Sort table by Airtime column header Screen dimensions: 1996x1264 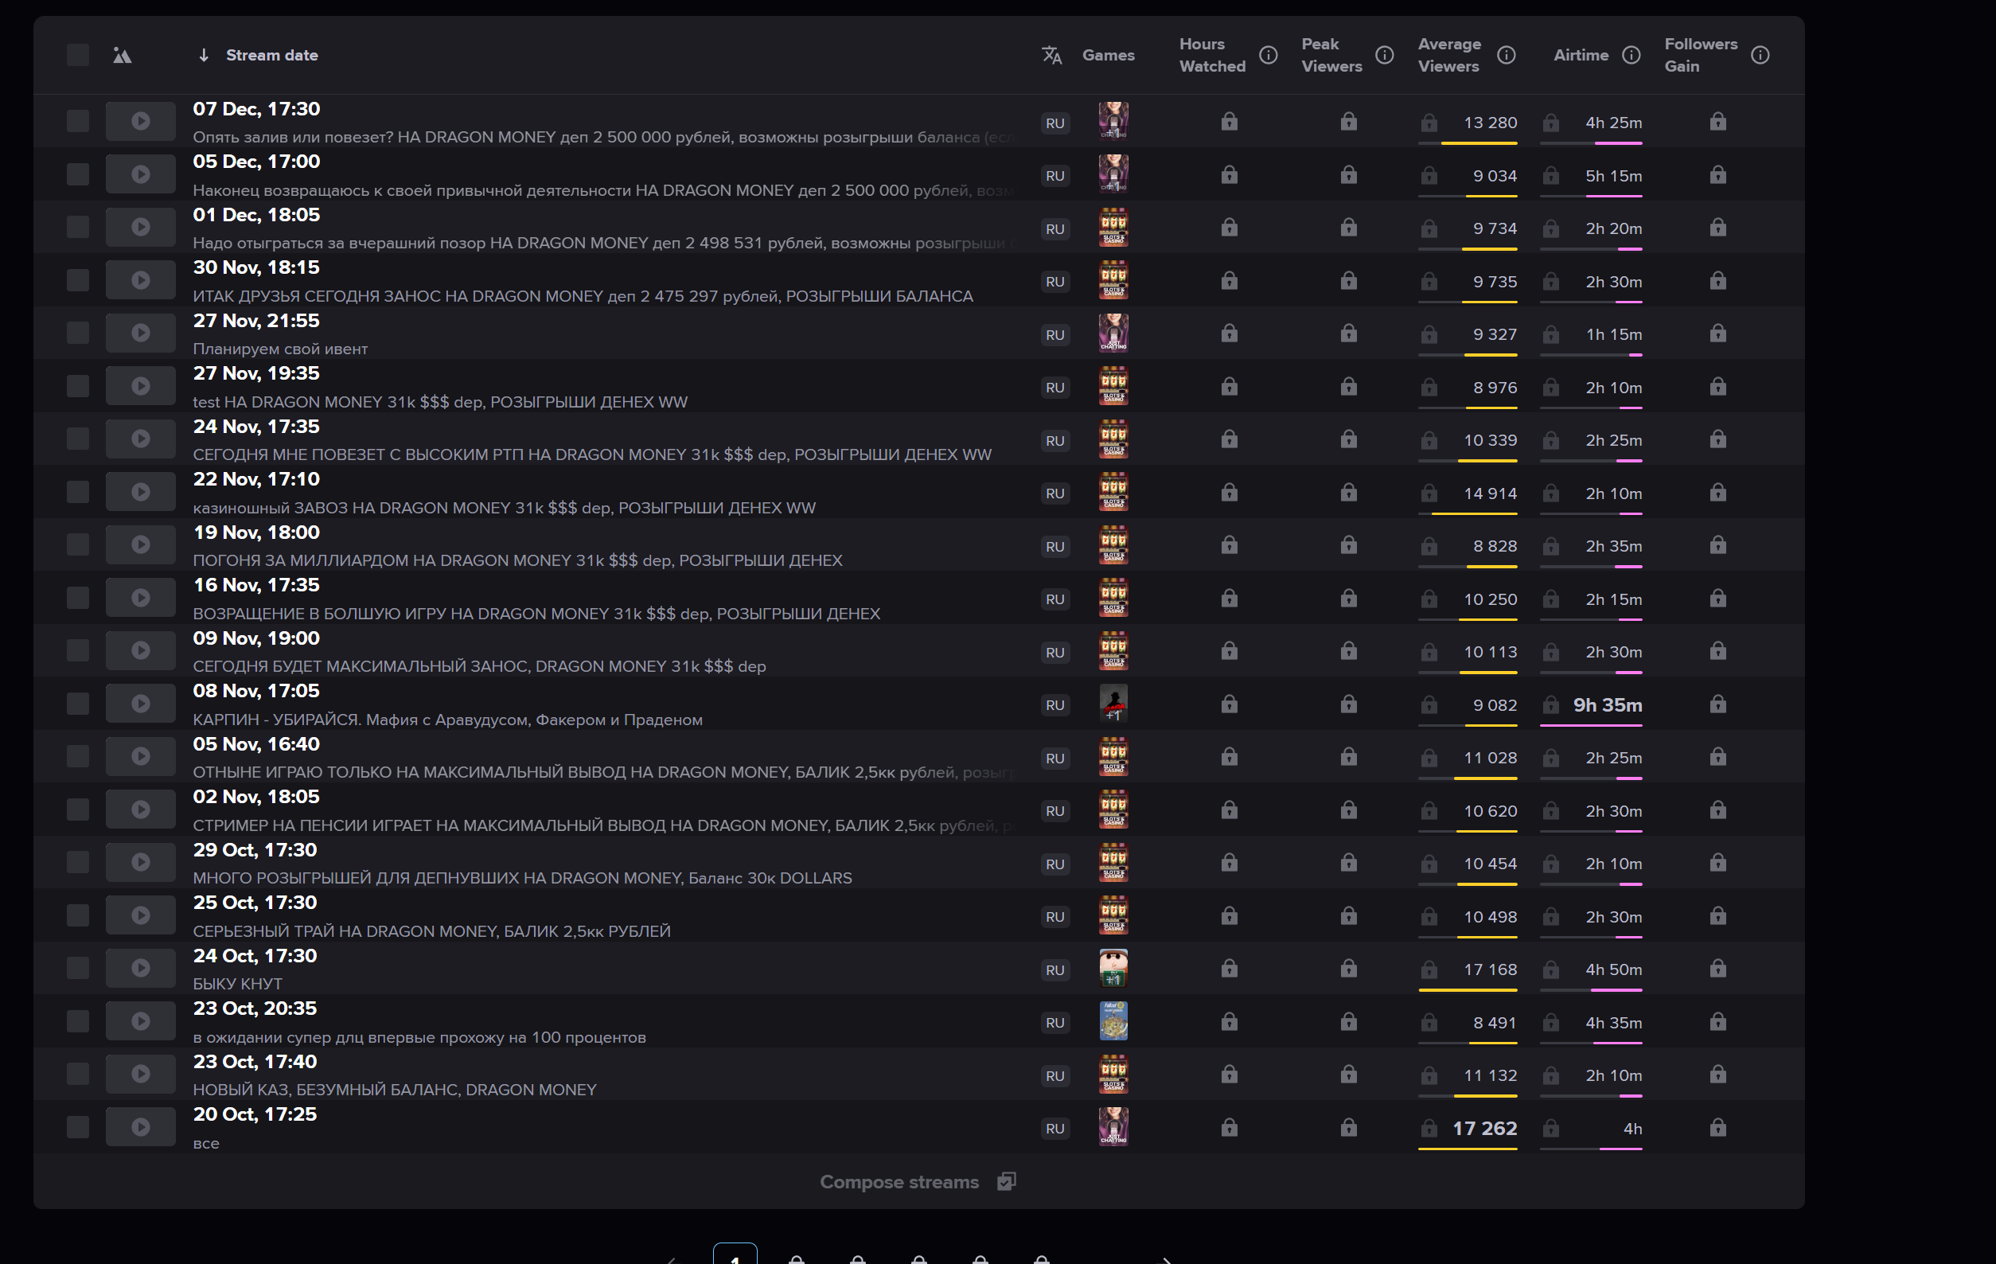tap(1580, 55)
